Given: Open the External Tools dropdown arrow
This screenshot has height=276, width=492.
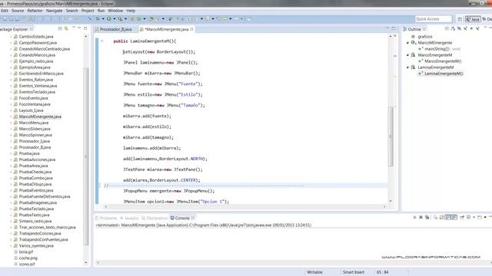Looking at the screenshot, I should [125, 19].
